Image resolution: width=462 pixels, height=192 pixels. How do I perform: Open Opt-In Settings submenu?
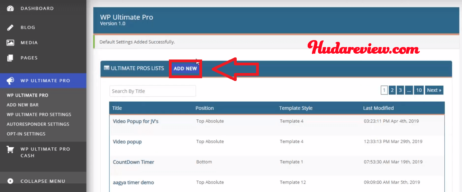coord(26,134)
